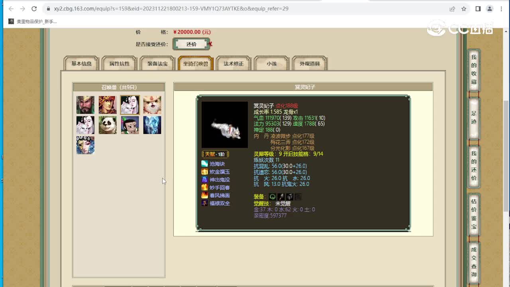This screenshot has height=287, width=510.
Task: Click the 神出鬼没 skill icon
Action: pyautogui.click(x=204, y=180)
